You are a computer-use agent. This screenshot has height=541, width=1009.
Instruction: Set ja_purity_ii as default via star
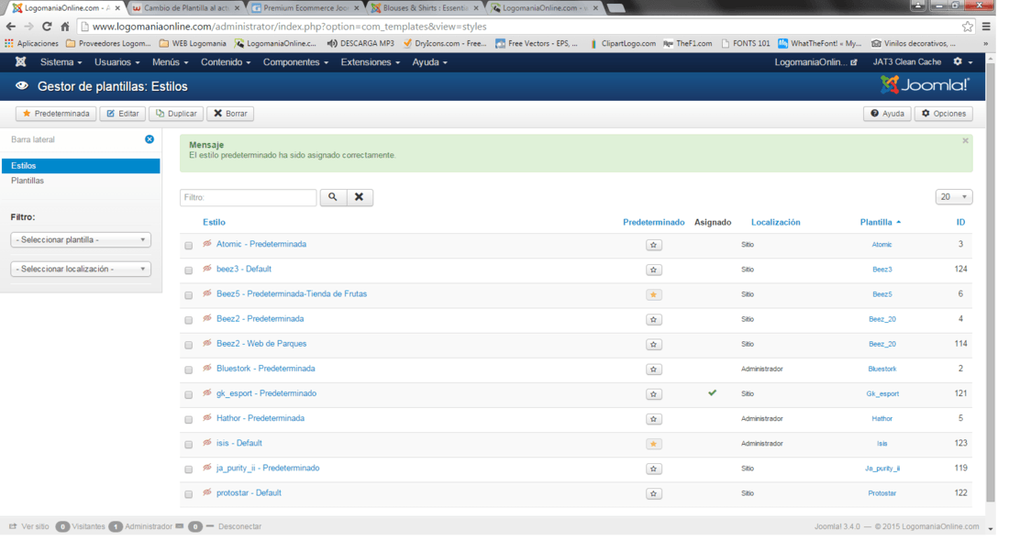tap(653, 469)
